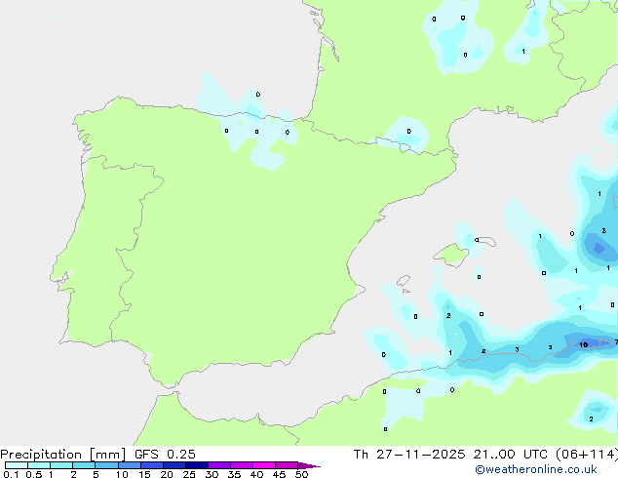This screenshot has height=478, width=618.
Task: Select the 2–5 mm legend swatch
Action: pyautogui.click(x=84, y=465)
